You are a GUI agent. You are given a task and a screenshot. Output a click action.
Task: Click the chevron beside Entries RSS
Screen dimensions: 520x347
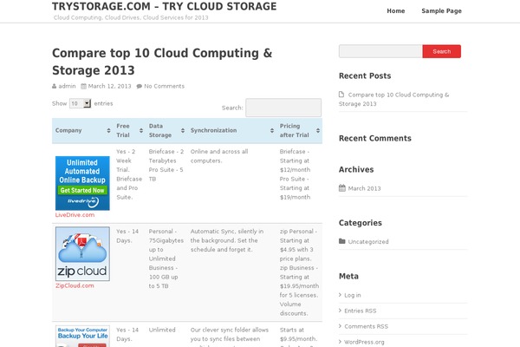pos(341,311)
